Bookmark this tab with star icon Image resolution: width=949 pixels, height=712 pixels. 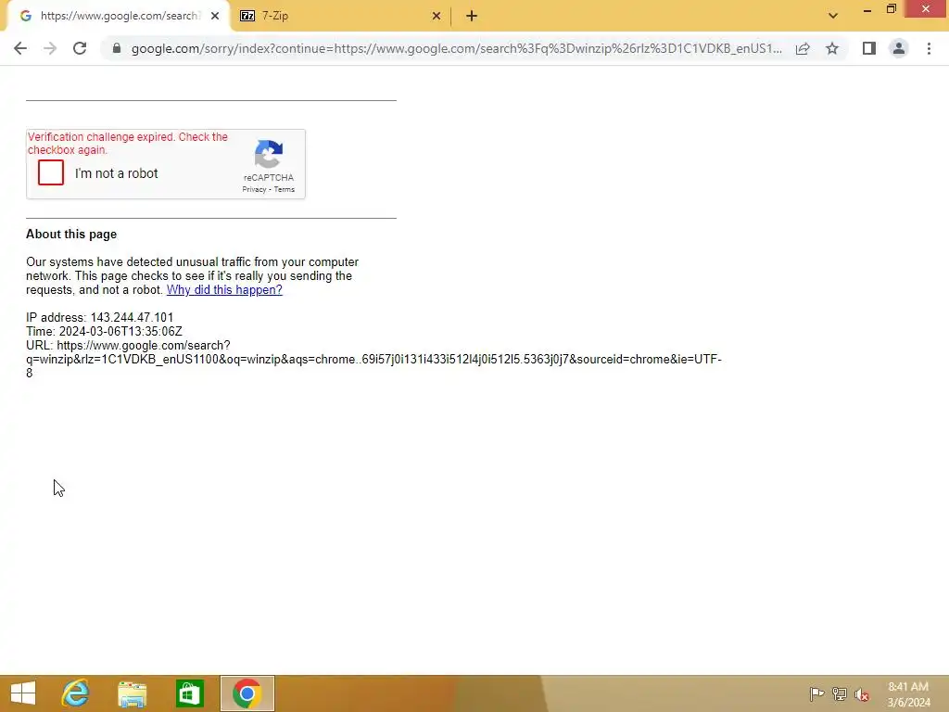(832, 48)
